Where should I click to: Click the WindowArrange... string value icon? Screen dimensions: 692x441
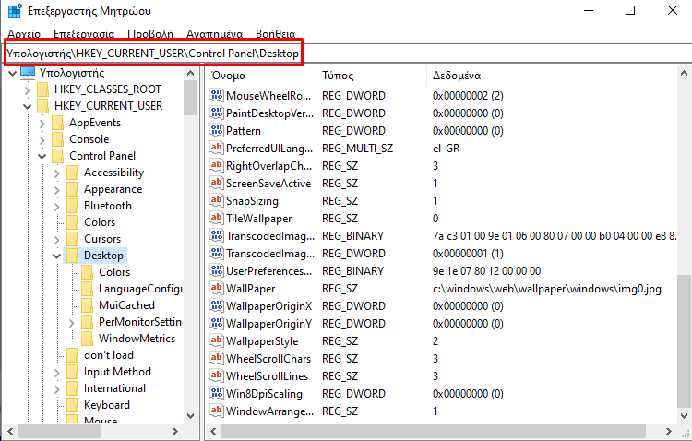216,411
